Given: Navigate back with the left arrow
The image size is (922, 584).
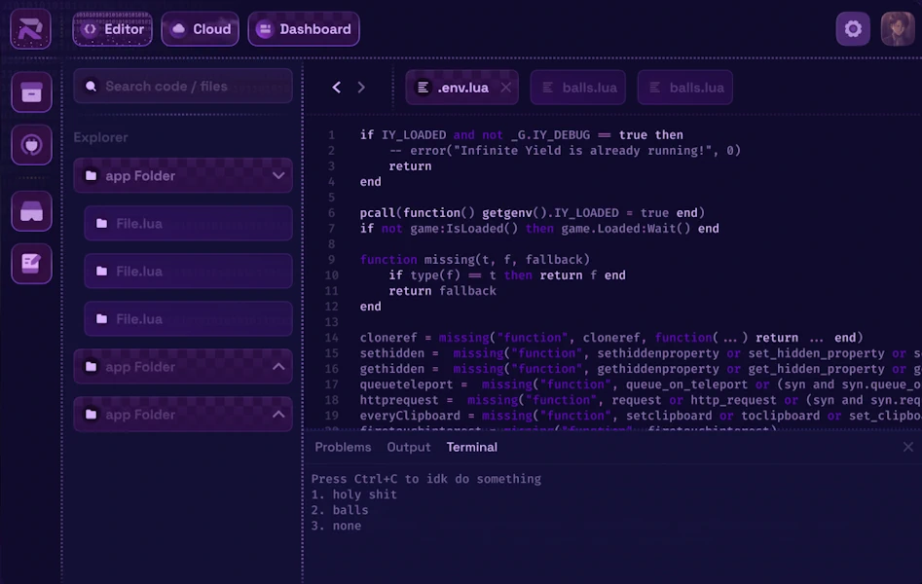Looking at the screenshot, I should click(337, 88).
